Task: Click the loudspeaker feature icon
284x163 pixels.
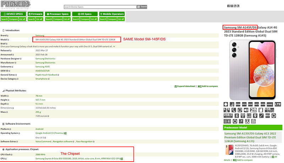Action: (246, 110)
